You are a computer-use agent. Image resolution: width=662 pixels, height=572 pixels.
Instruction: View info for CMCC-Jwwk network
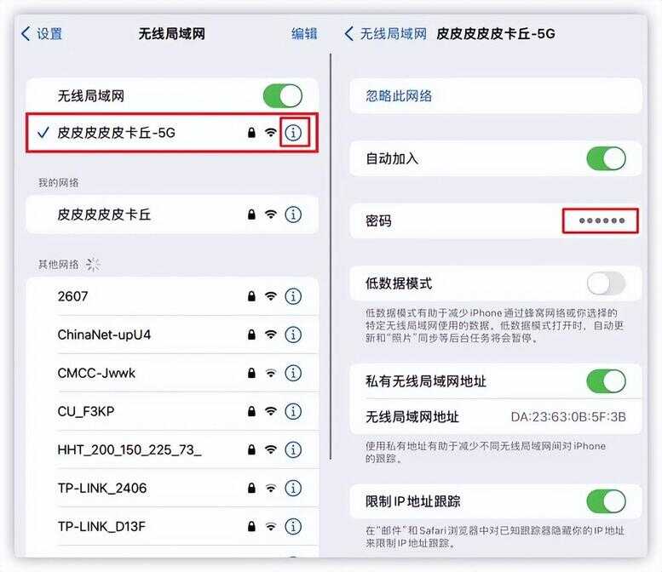click(293, 373)
